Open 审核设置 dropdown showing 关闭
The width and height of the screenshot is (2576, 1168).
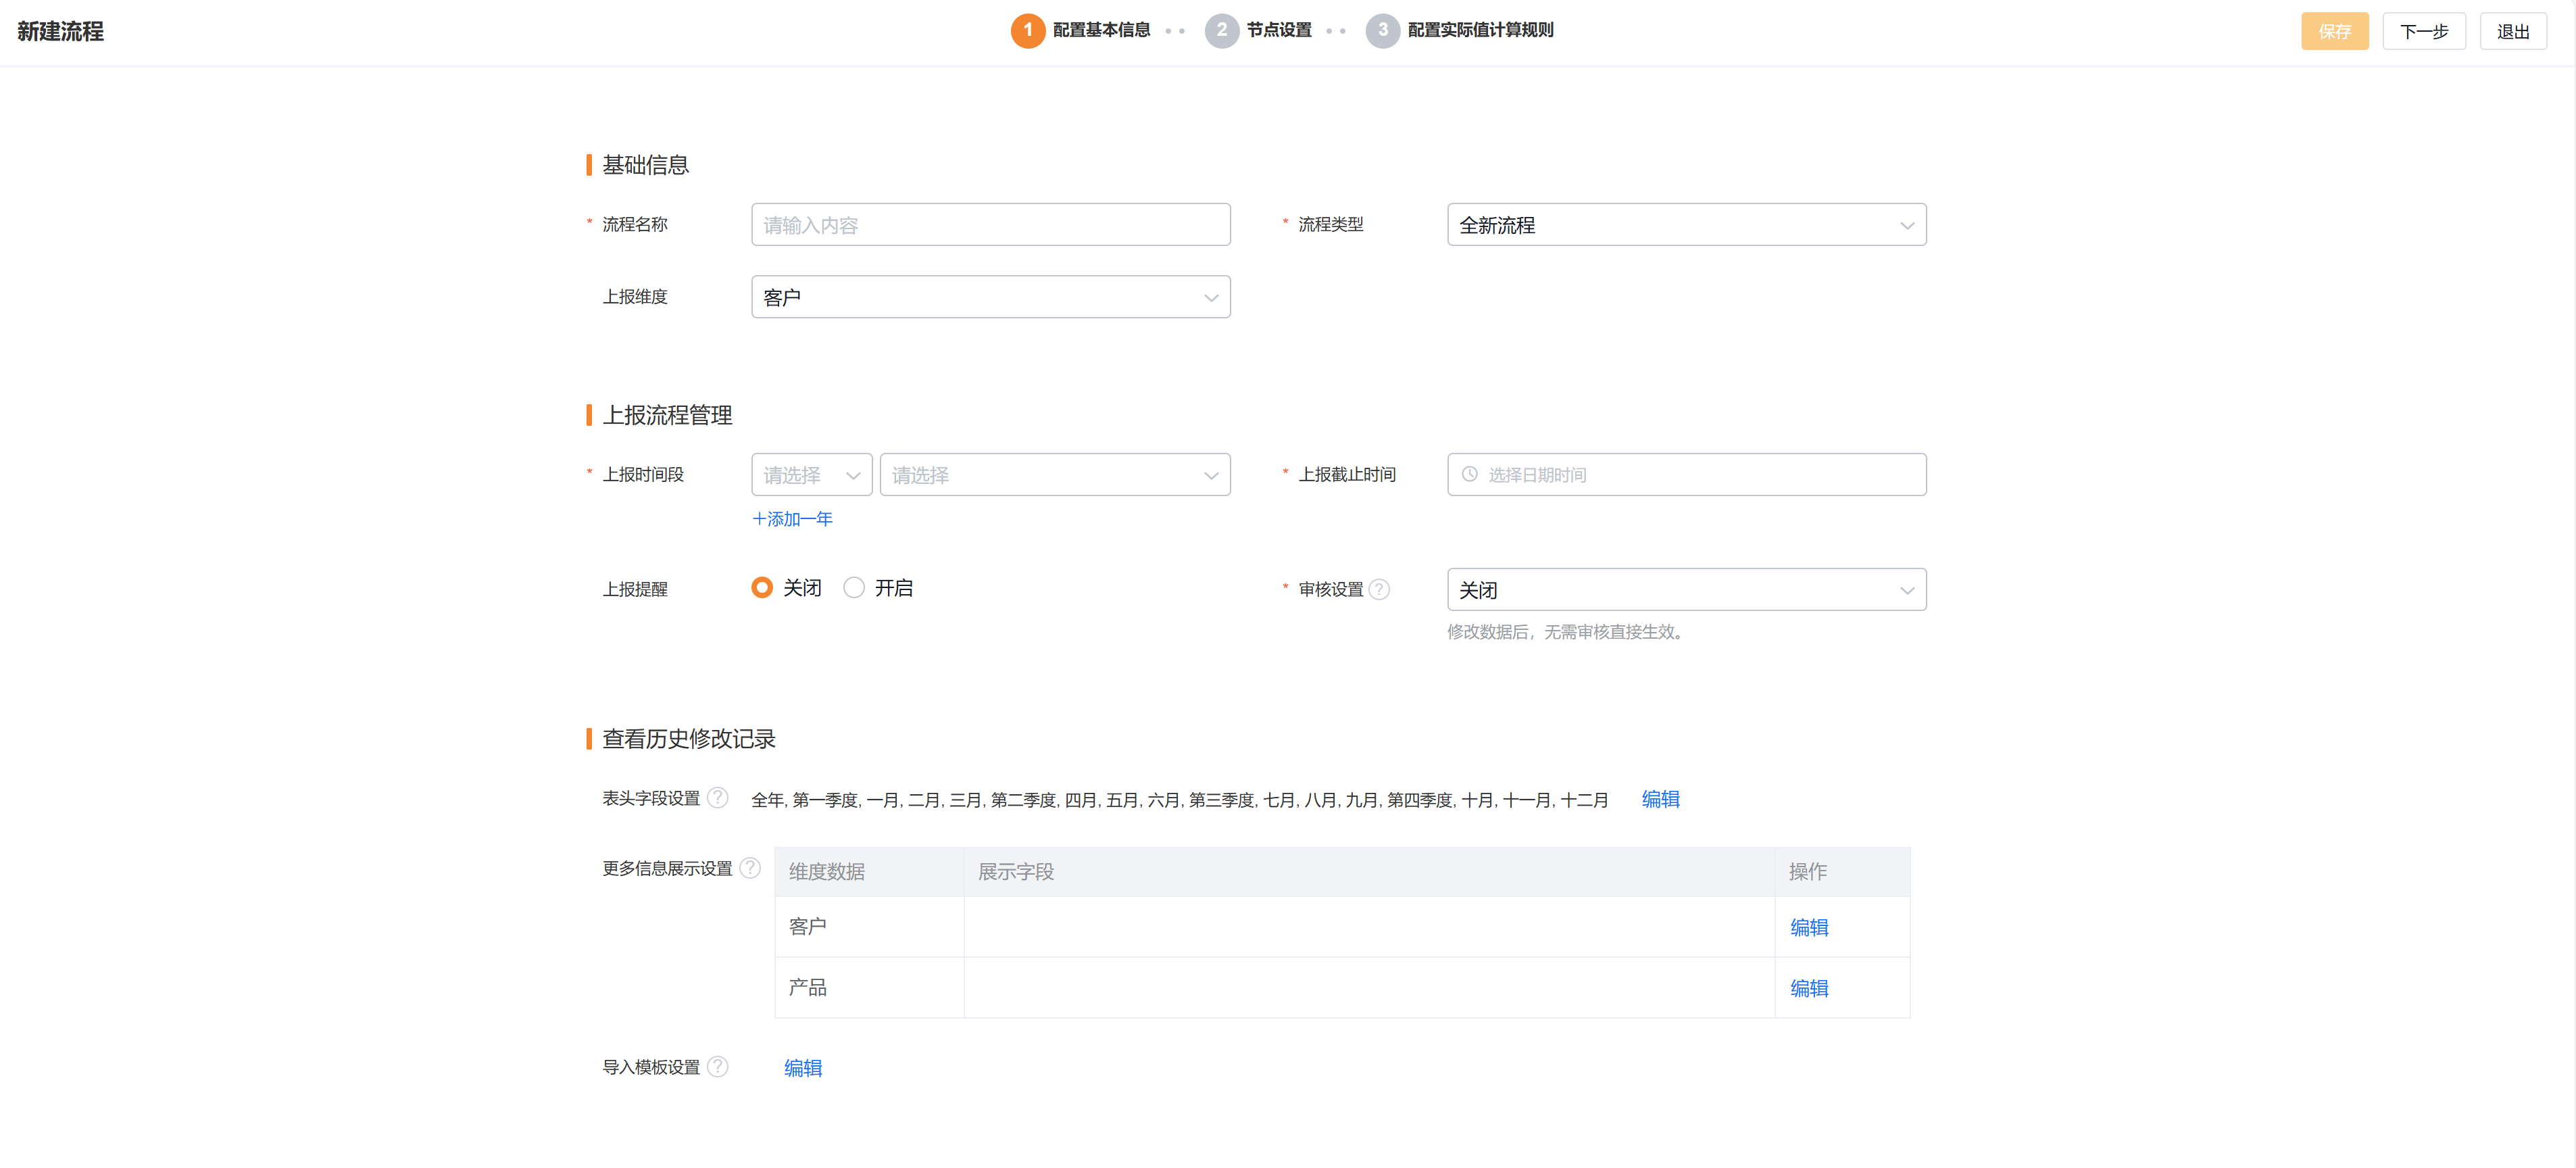tap(1686, 590)
